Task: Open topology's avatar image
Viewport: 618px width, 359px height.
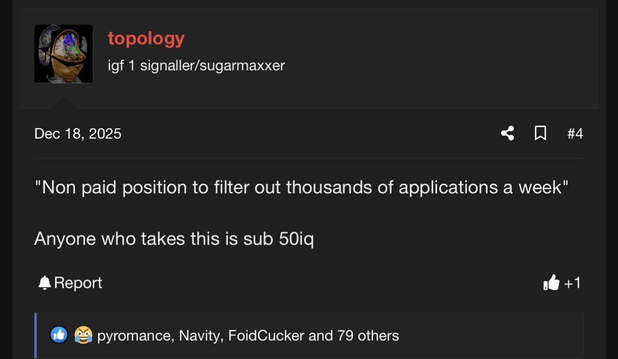Action: 64,54
